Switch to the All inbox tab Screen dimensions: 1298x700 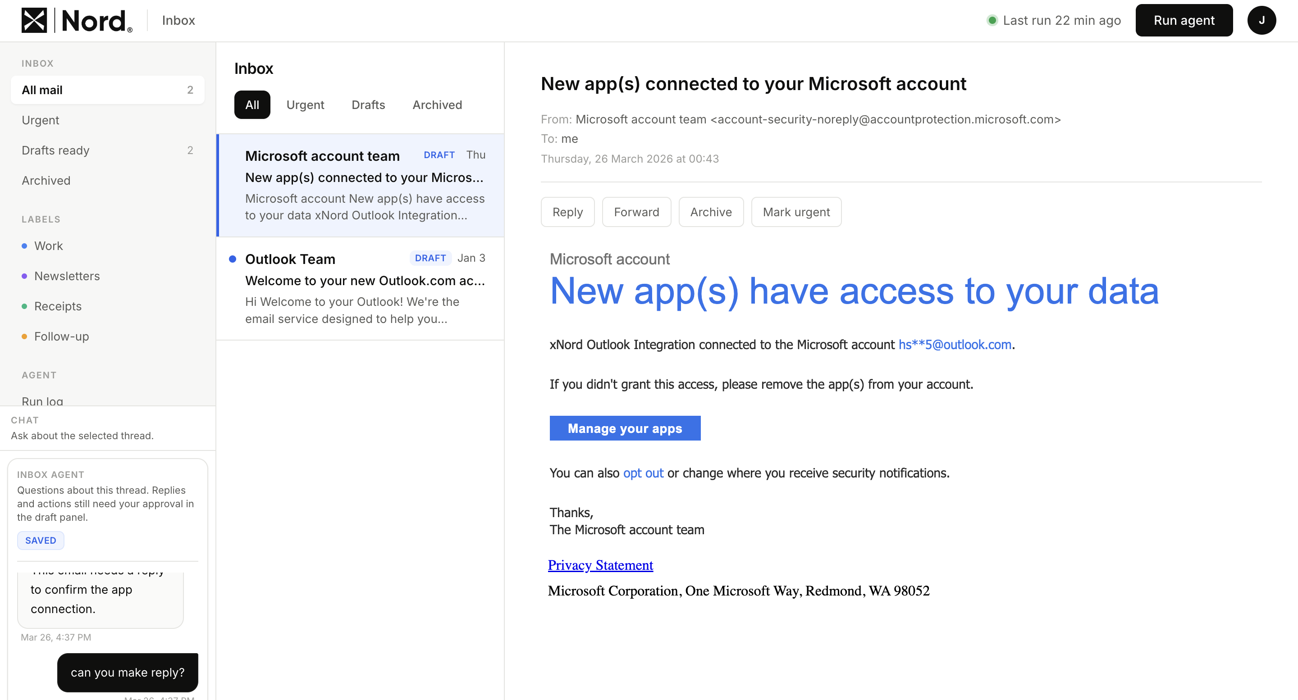point(252,105)
